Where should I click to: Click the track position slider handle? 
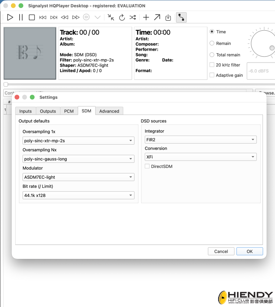(6, 84)
